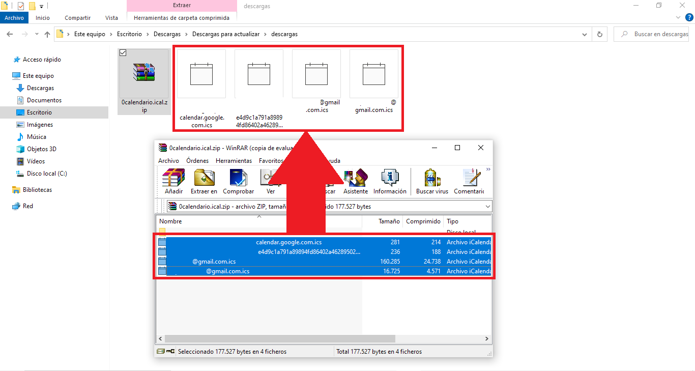Open the Vista ribbon tab

(111, 18)
